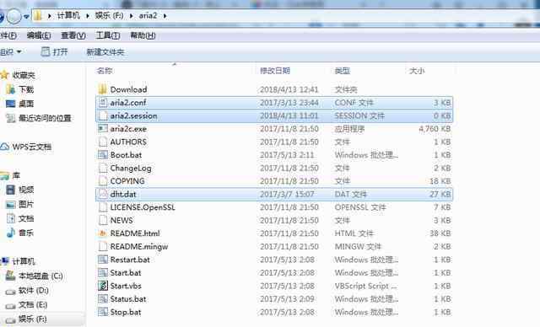This screenshot has width=540, height=327.
Task: Select the Start.vbs script icon
Action: 103,286
